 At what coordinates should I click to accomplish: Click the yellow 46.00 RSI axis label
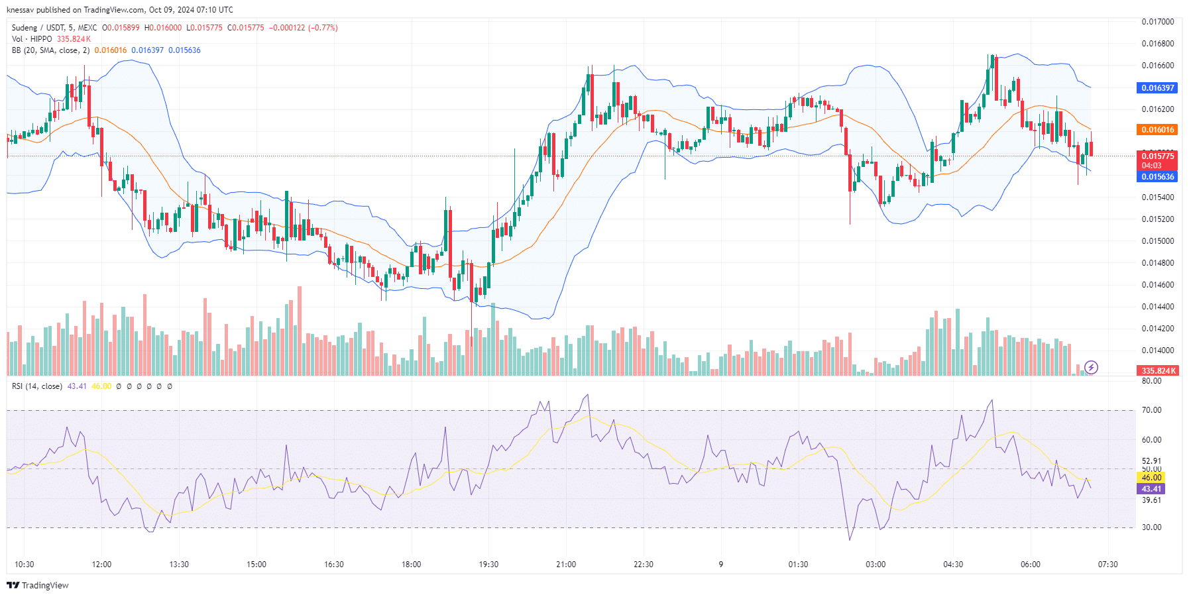[1151, 478]
